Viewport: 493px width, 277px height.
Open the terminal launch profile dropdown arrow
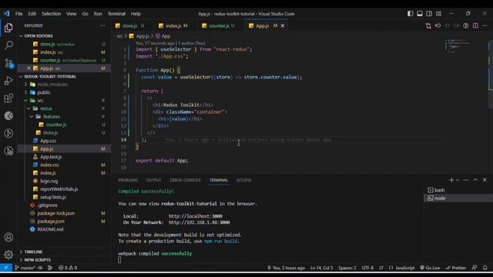(x=458, y=180)
